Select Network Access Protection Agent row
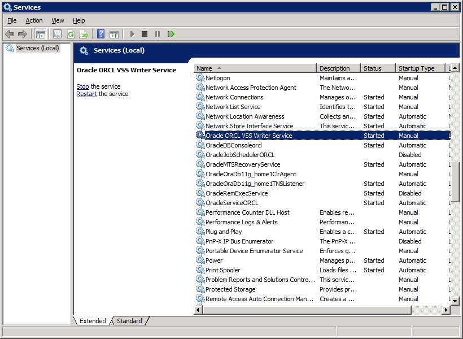Viewport: 463px width, 339px height. click(x=322, y=88)
